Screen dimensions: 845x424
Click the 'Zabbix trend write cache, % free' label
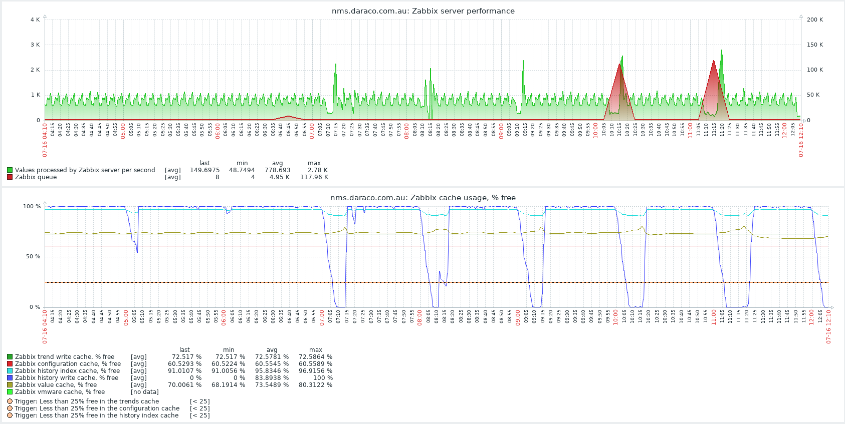pos(65,357)
